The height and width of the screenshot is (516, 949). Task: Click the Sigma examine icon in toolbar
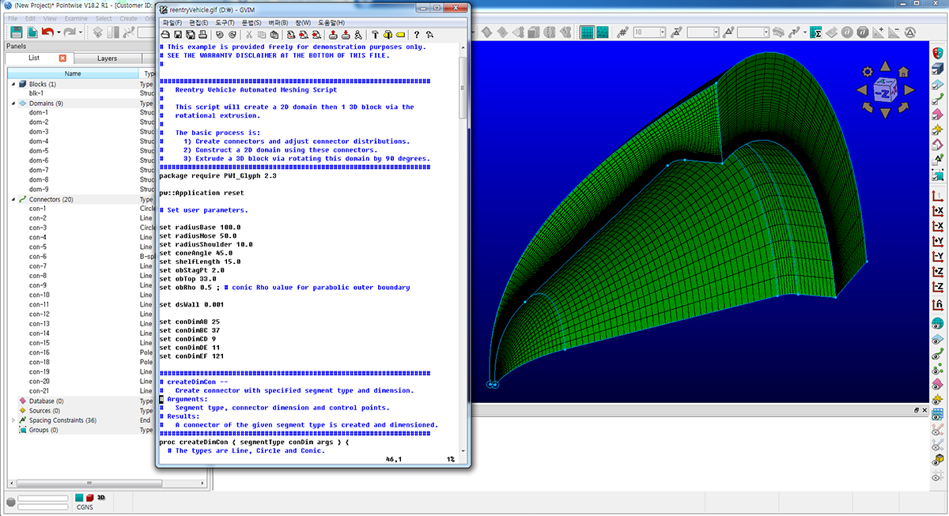point(815,32)
